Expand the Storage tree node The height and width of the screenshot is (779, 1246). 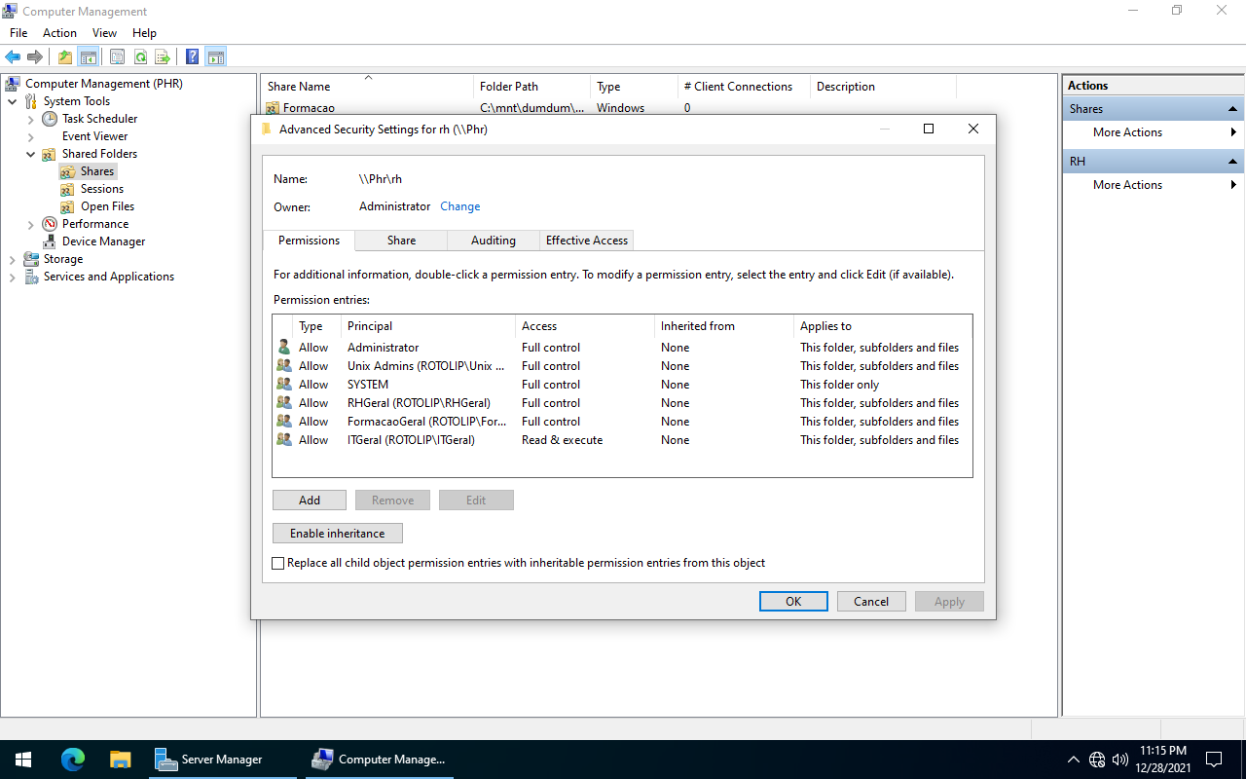[13, 259]
